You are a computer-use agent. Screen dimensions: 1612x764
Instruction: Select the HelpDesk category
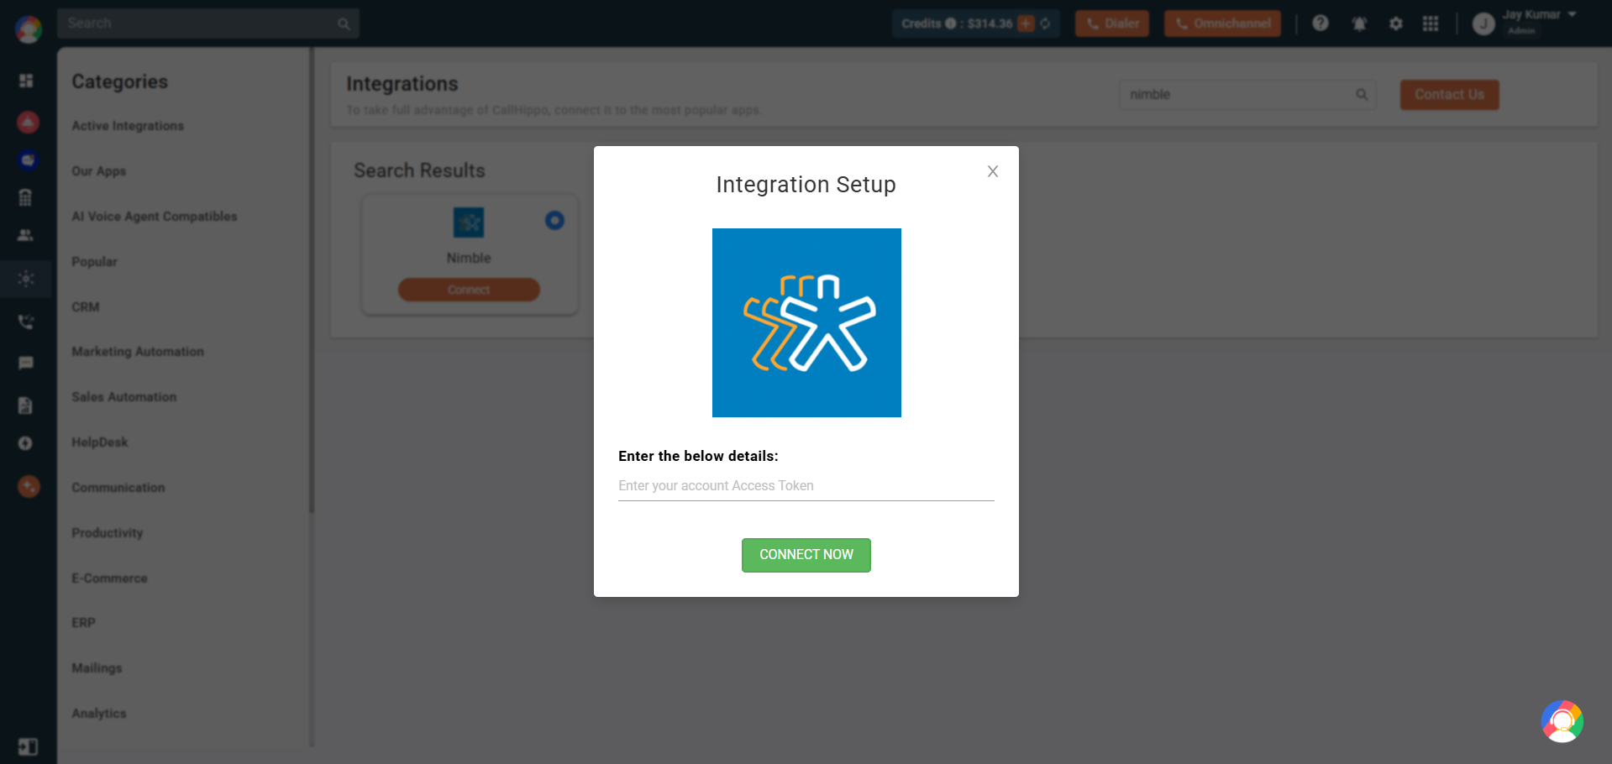[x=100, y=442]
